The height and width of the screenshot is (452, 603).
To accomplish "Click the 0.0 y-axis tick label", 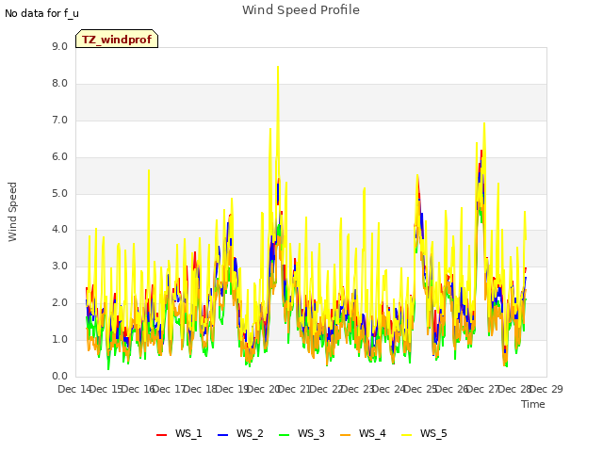I will pyautogui.click(x=59, y=377).
